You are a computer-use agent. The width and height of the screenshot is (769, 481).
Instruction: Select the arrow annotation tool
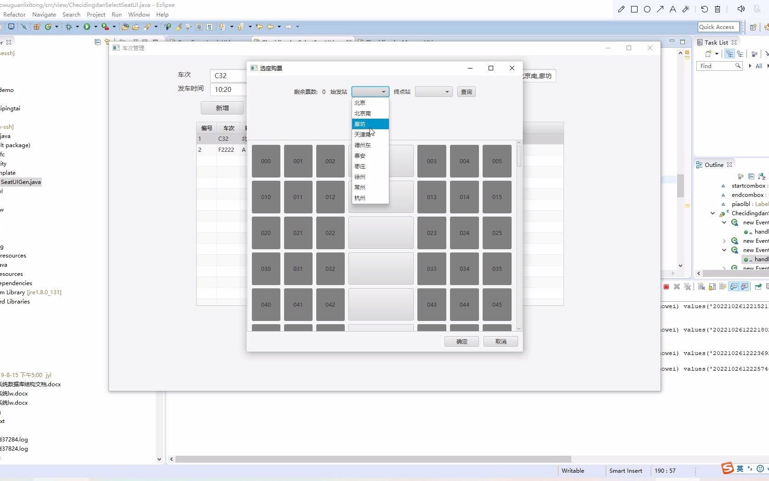click(x=660, y=9)
